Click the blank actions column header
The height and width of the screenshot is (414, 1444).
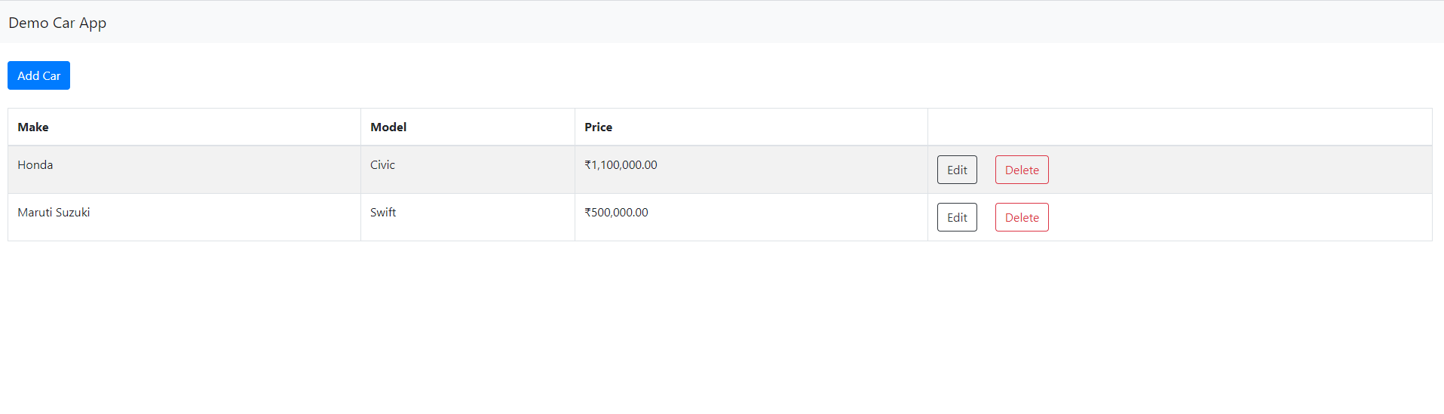1179,127
